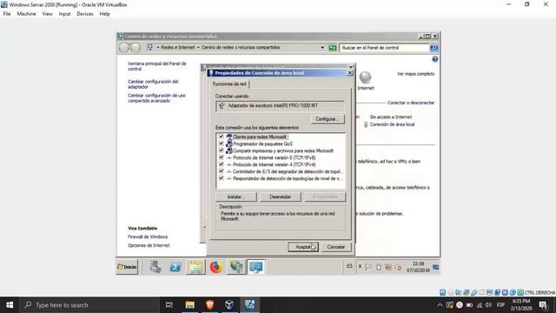
Task: Open host volume speaker icon
Action: point(488,305)
